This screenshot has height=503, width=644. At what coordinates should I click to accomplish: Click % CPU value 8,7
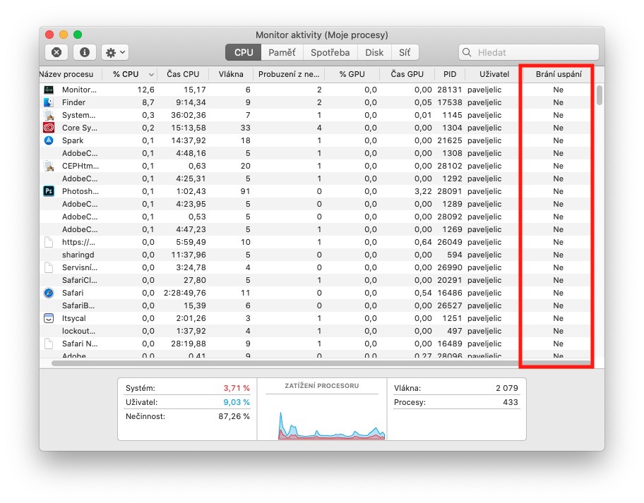pos(148,102)
